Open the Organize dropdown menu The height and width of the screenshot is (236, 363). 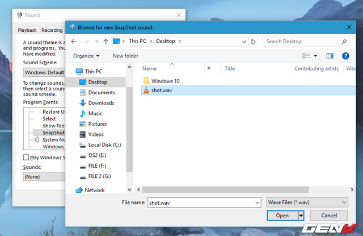coord(86,56)
